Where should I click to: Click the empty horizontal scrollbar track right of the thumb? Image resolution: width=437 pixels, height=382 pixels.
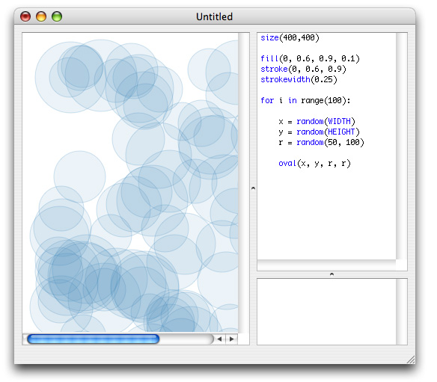(186, 339)
